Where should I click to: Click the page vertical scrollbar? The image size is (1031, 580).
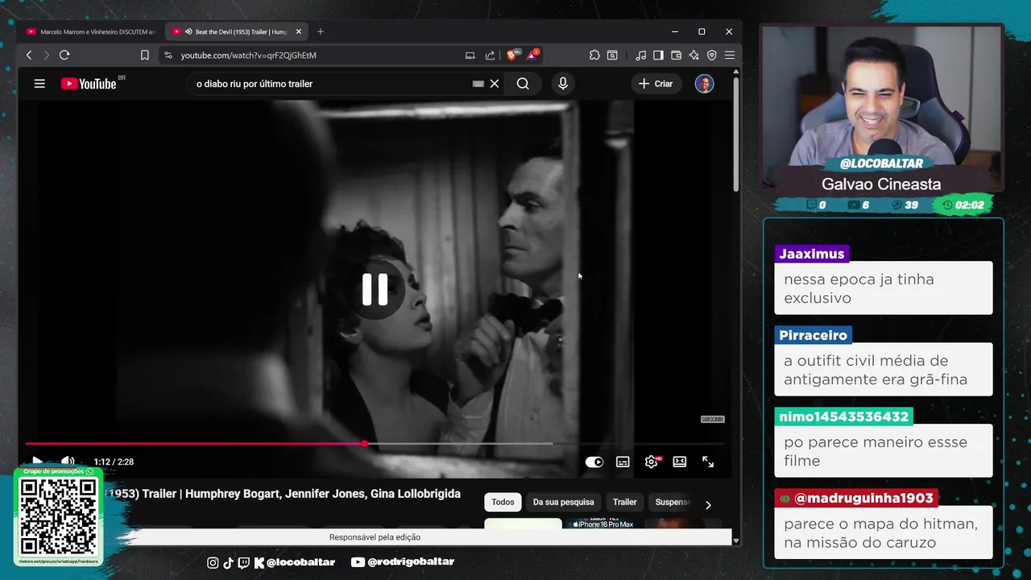(735, 133)
